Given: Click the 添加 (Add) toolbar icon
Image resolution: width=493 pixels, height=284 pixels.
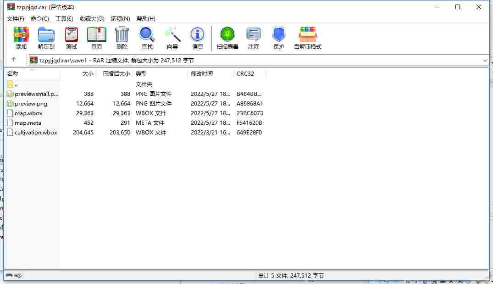Looking at the screenshot, I should tap(21, 38).
